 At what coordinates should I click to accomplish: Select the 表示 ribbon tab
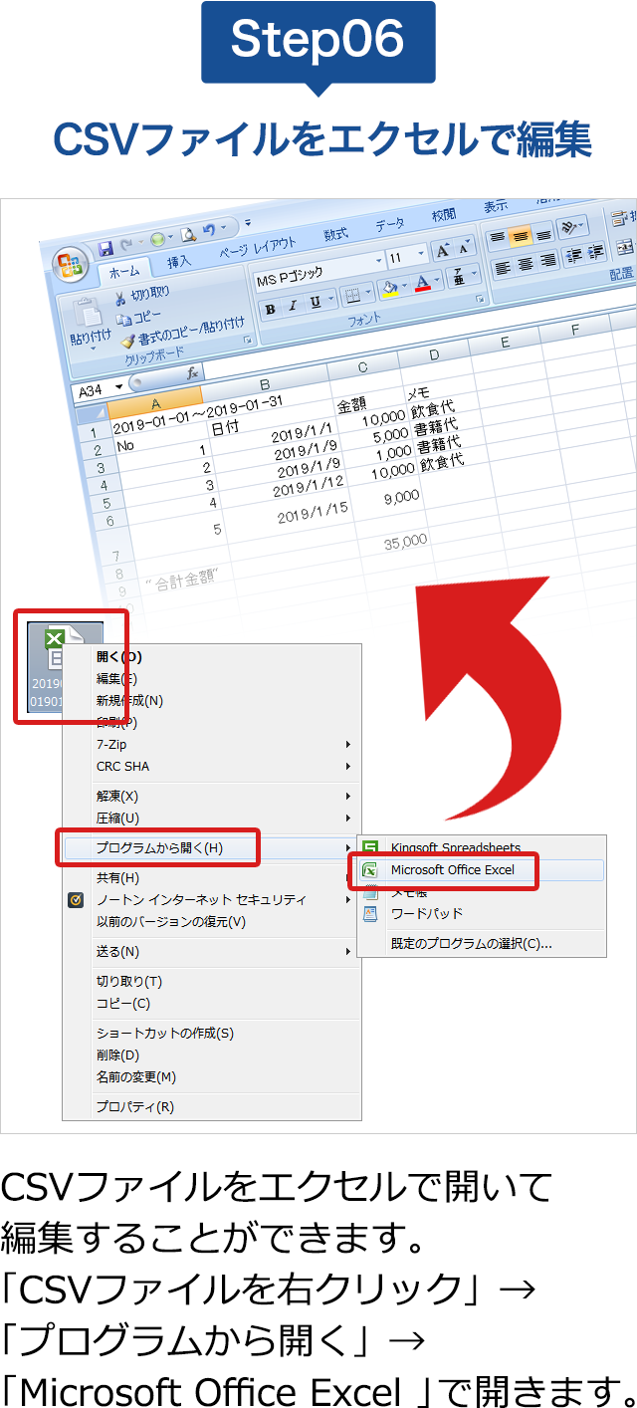coord(496,206)
